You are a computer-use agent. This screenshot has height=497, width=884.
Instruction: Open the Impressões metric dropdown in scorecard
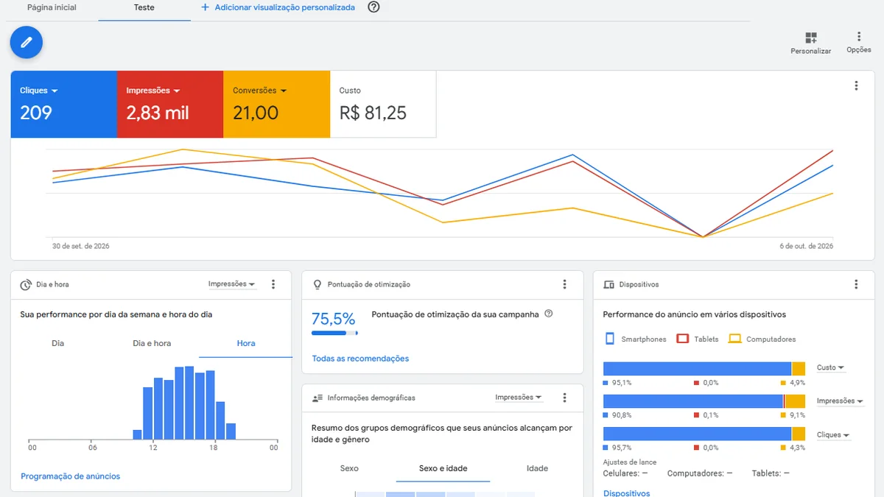(153, 91)
